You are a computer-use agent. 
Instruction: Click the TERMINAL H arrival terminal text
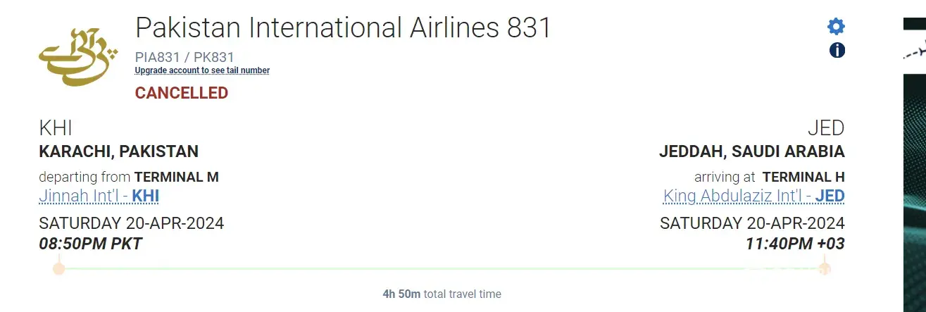click(803, 177)
